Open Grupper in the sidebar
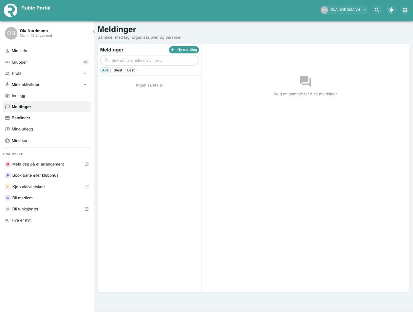The width and height of the screenshot is (413, 312). click(x=47, y=62)
